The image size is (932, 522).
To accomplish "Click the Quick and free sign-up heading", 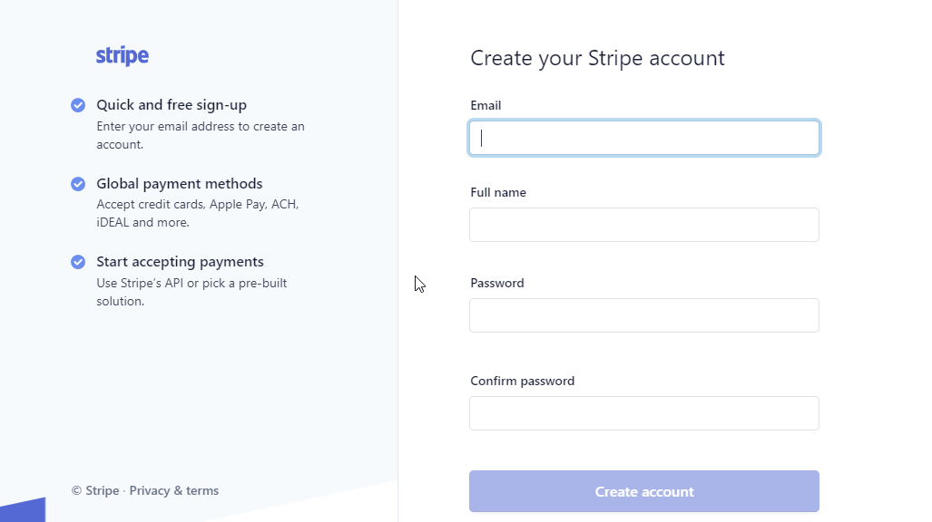I will (x=171, y=105).
